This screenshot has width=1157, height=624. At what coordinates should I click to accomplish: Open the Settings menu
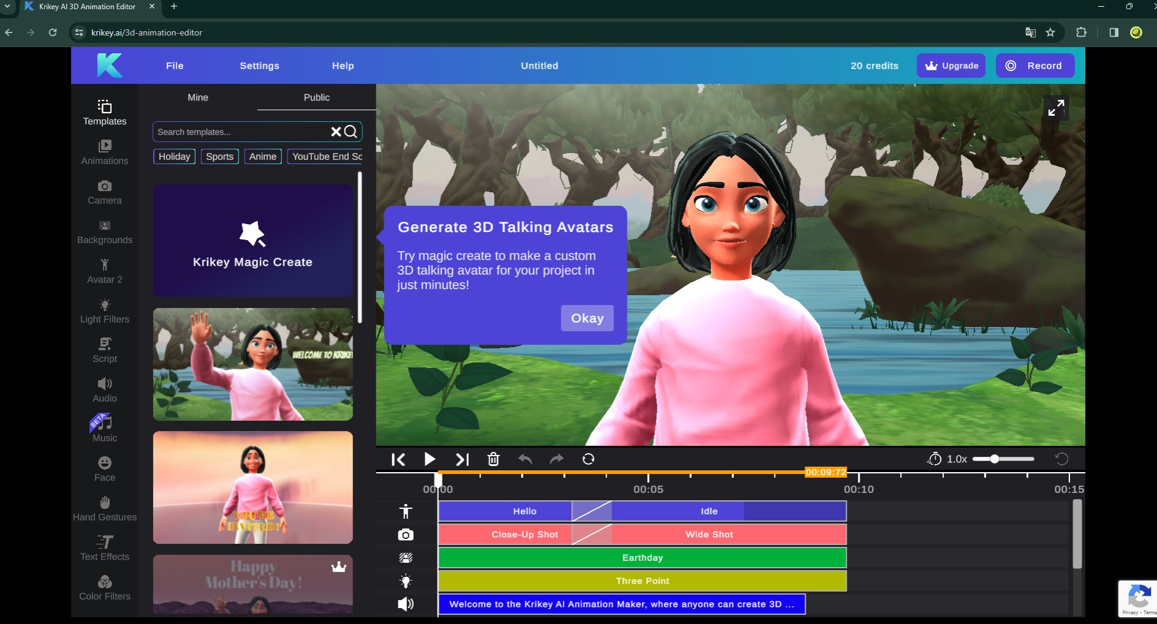pos(259,66)
